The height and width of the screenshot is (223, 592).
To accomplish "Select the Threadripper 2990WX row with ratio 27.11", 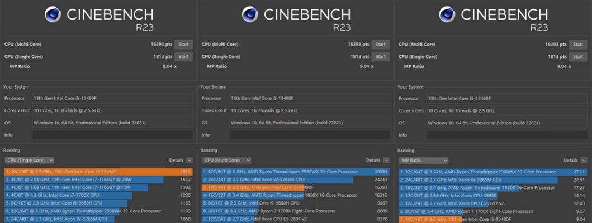I will pyautogui.click(x=493, y=172).
